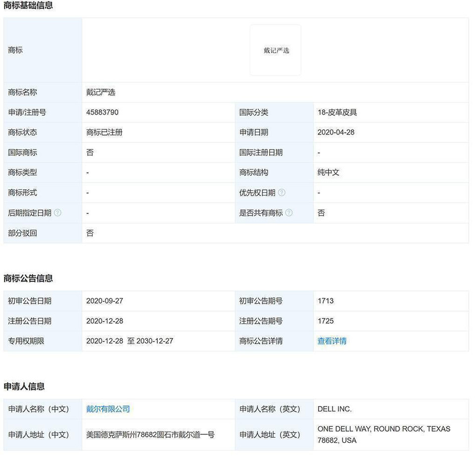Click preliminary announcement date 2020-09-27
475x466 pixels.
[104, 301]
